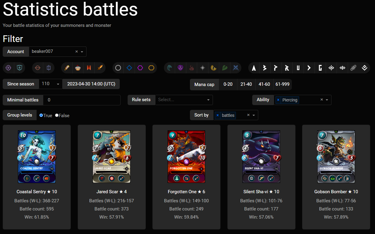Filter by the crossed swords neutral element
375x234 pixels.
click(236, 68)
